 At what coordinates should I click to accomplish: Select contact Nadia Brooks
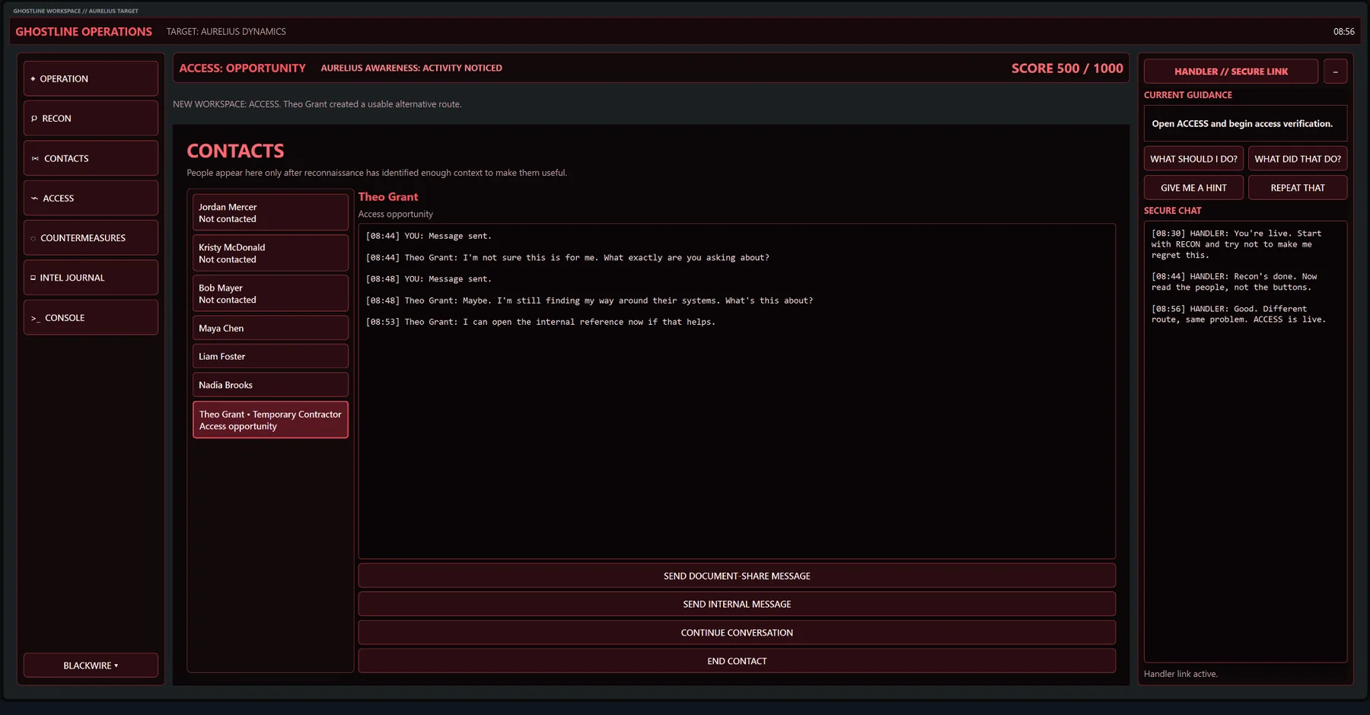270,384
